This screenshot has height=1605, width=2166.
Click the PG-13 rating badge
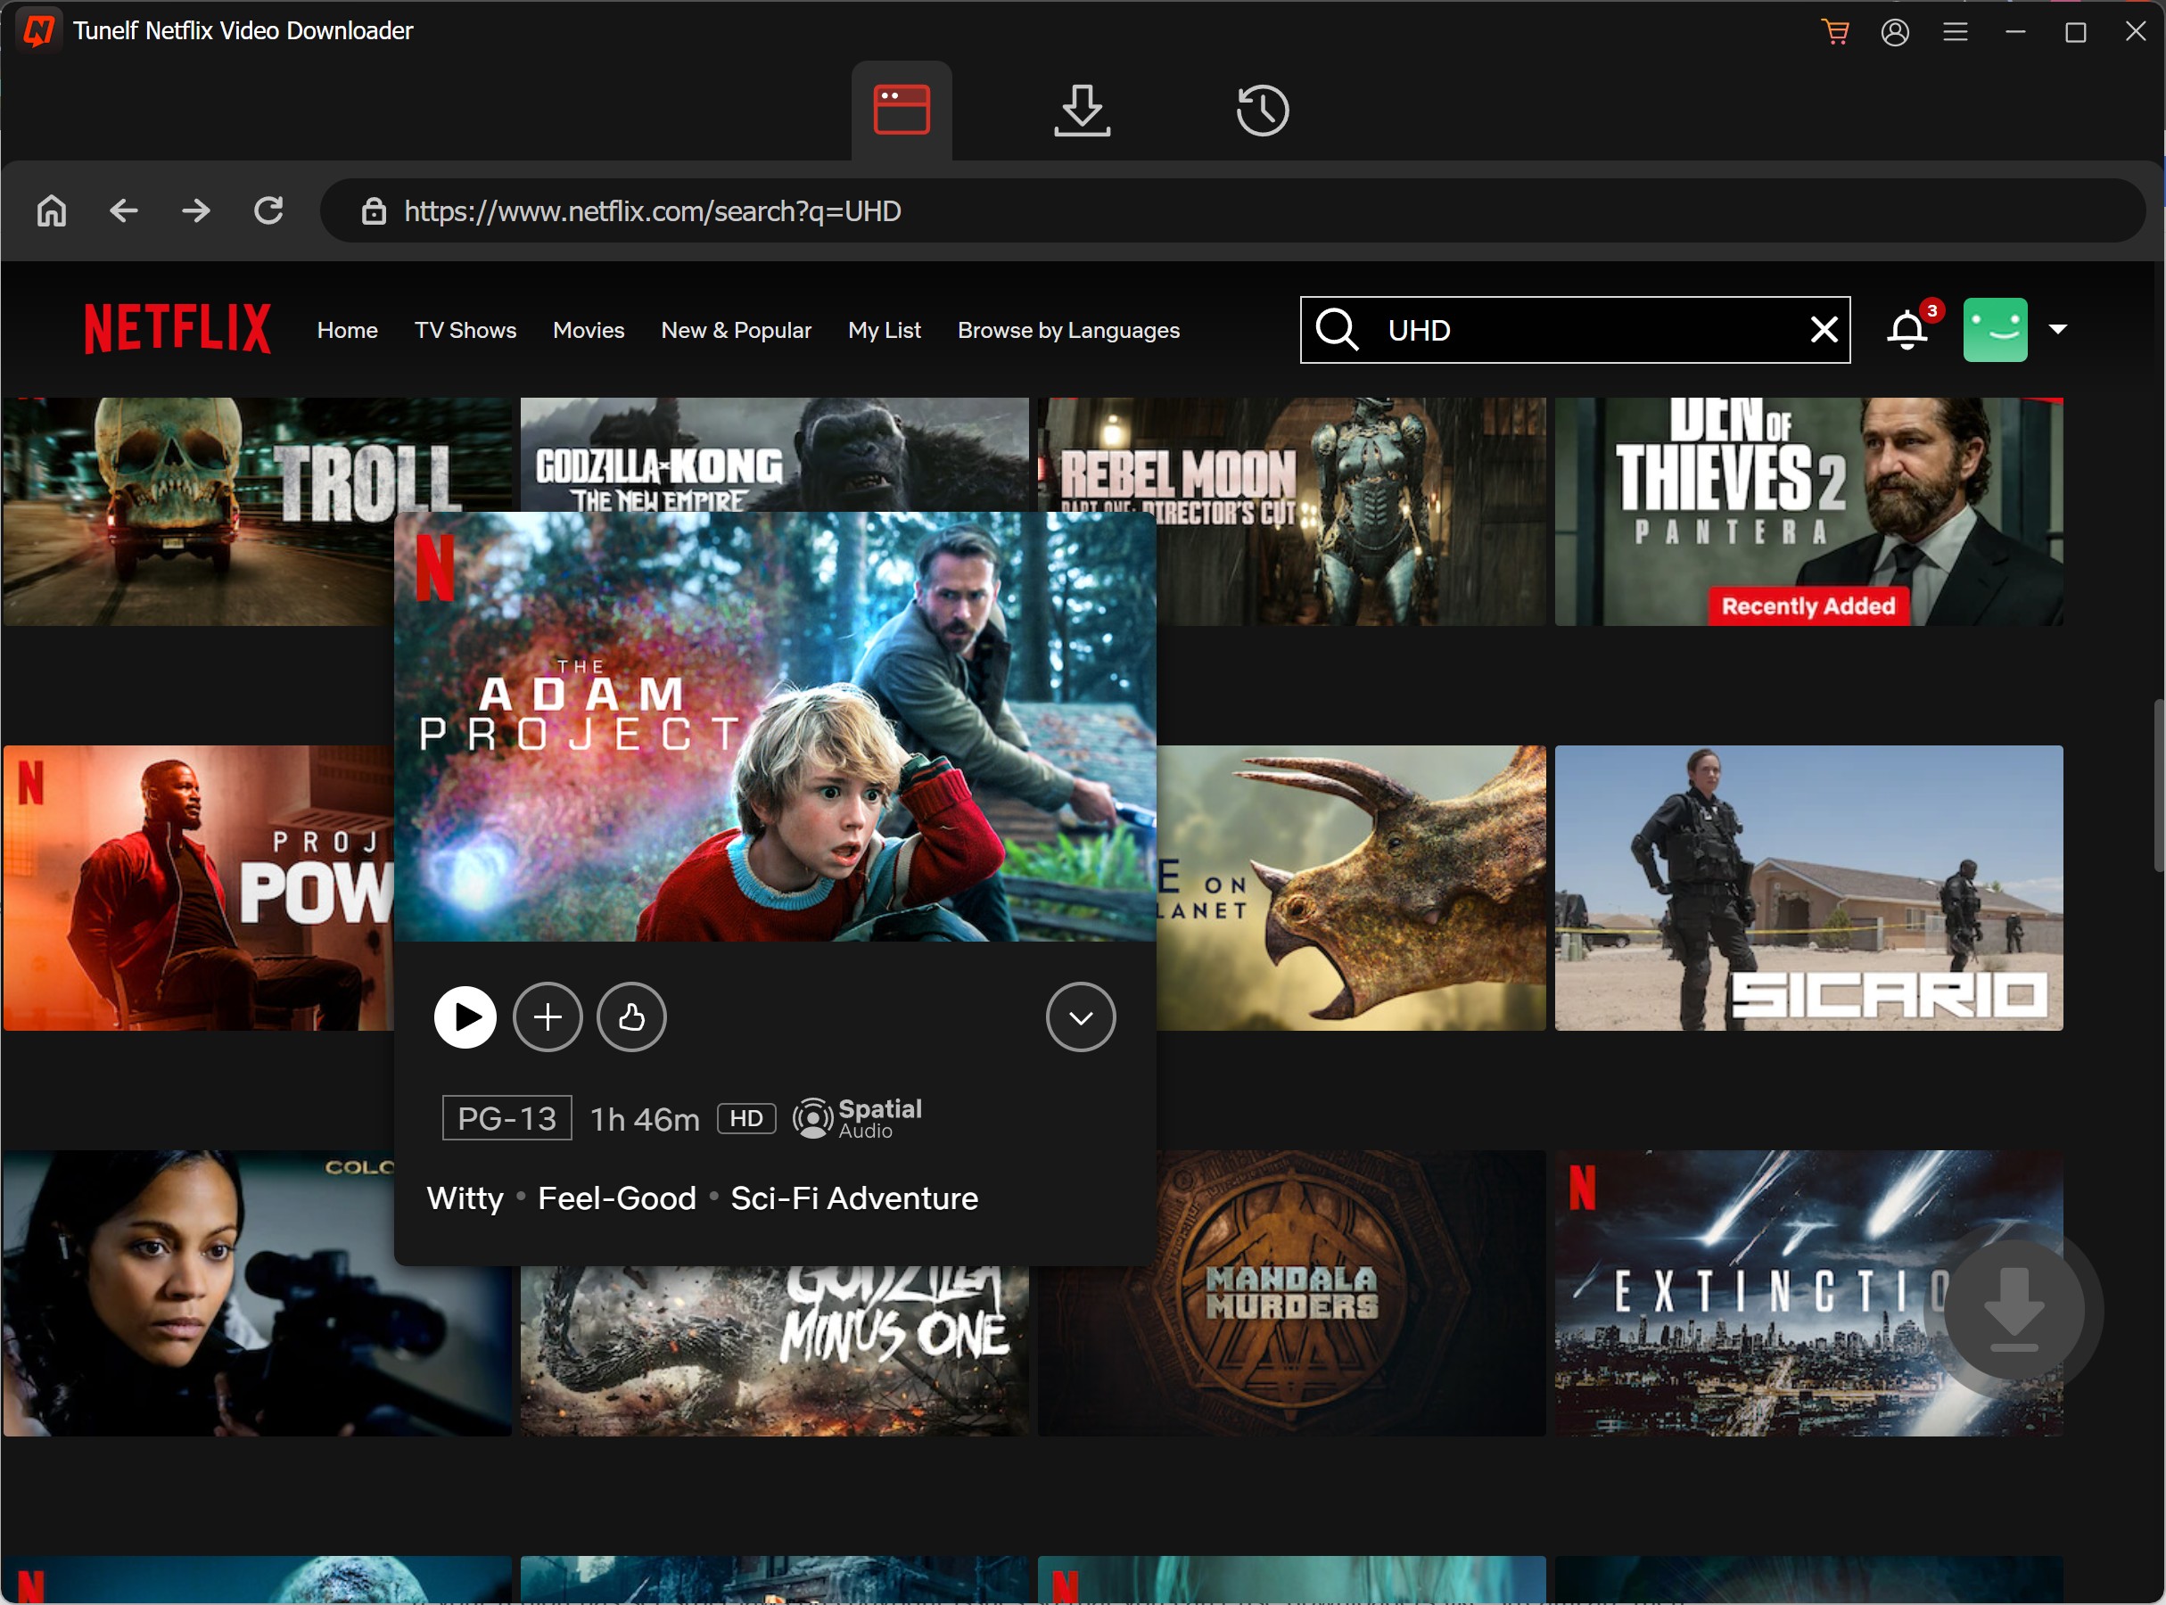[x=506, y=1118]
